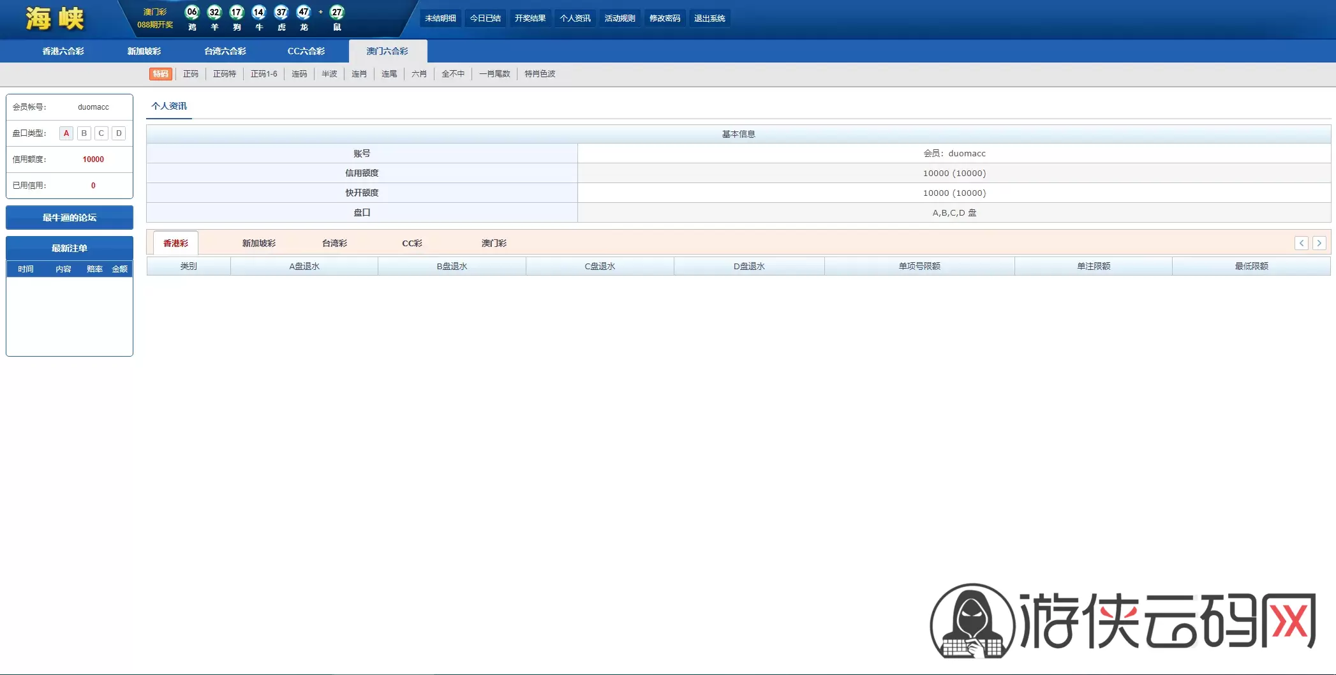Click the D盘退水 column header
This screenshot has height=675, width=1336.
[749, 266]
